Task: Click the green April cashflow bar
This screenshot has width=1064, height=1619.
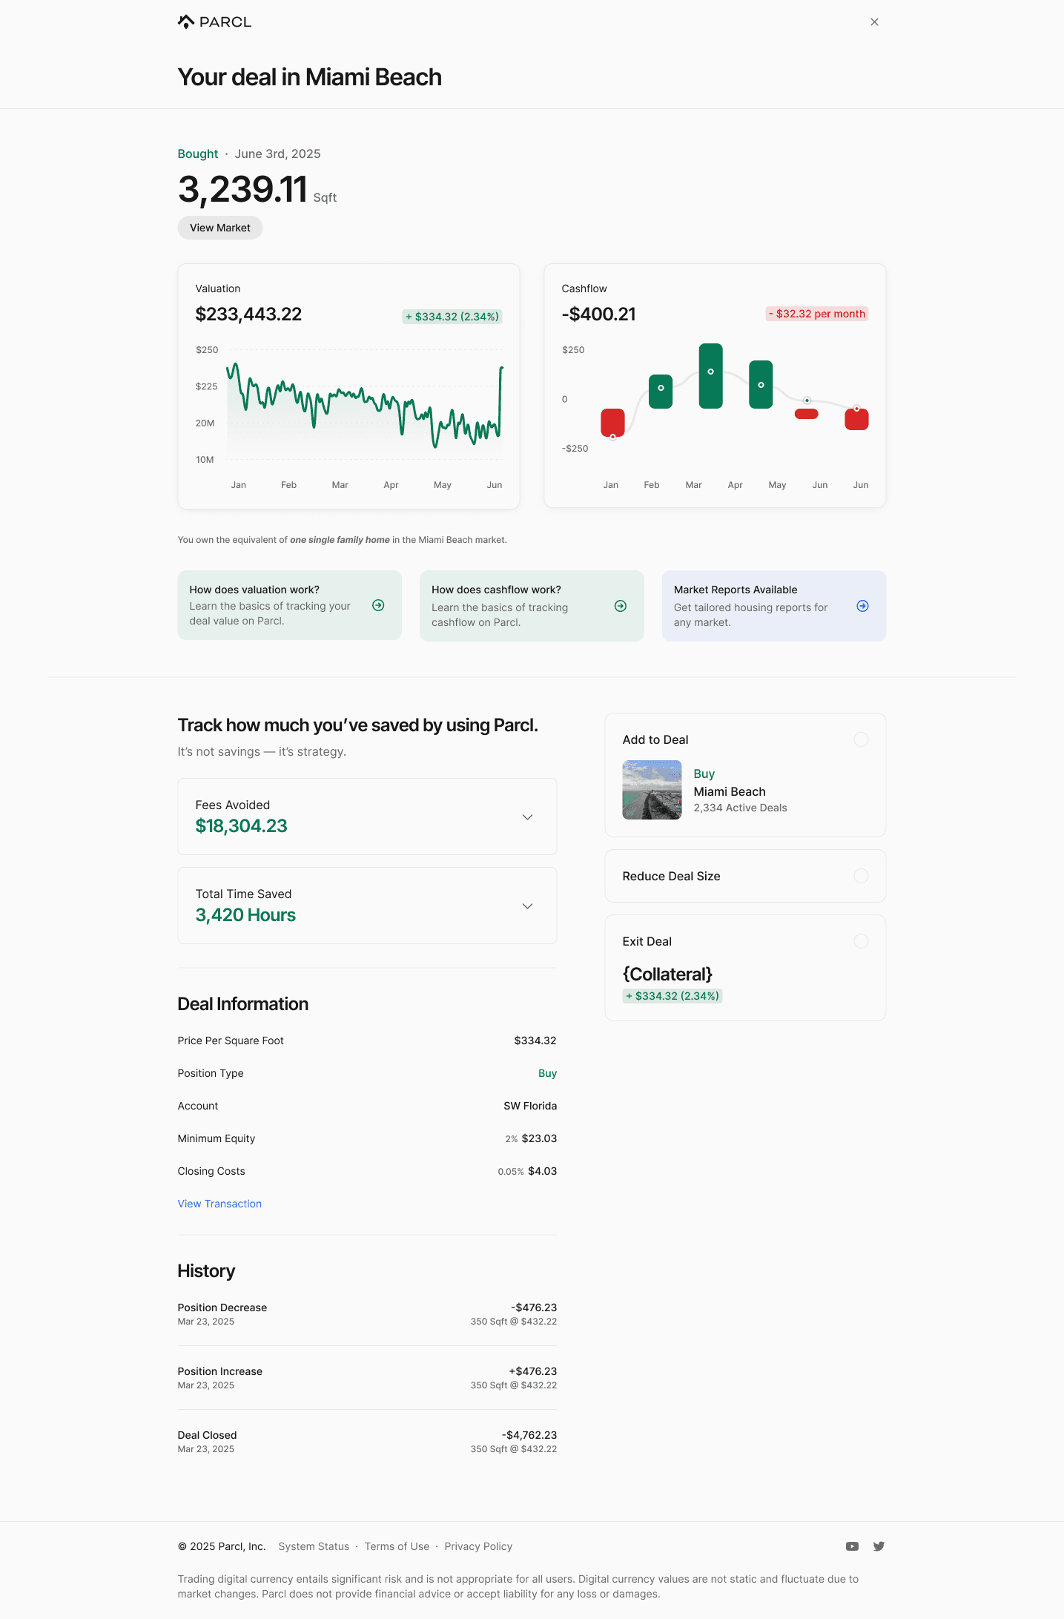Action: [761, 384]
